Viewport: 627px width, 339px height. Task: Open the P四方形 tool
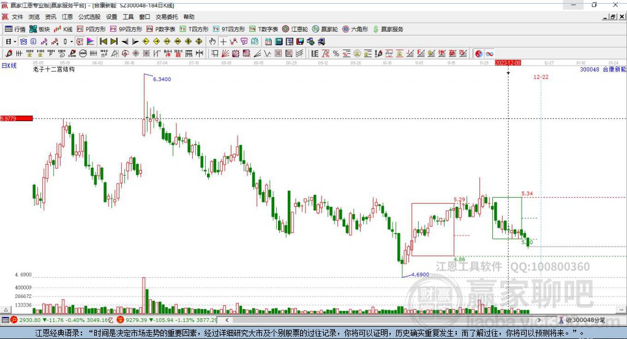click(x=91, y=29)
